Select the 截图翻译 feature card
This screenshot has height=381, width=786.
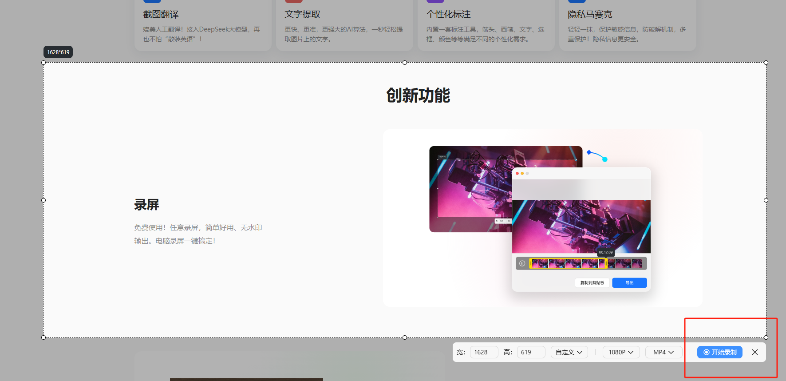(203, 25)
